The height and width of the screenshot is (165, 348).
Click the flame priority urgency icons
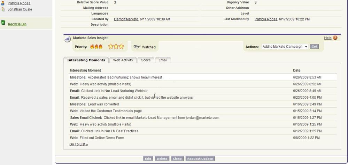click(96, 47)
